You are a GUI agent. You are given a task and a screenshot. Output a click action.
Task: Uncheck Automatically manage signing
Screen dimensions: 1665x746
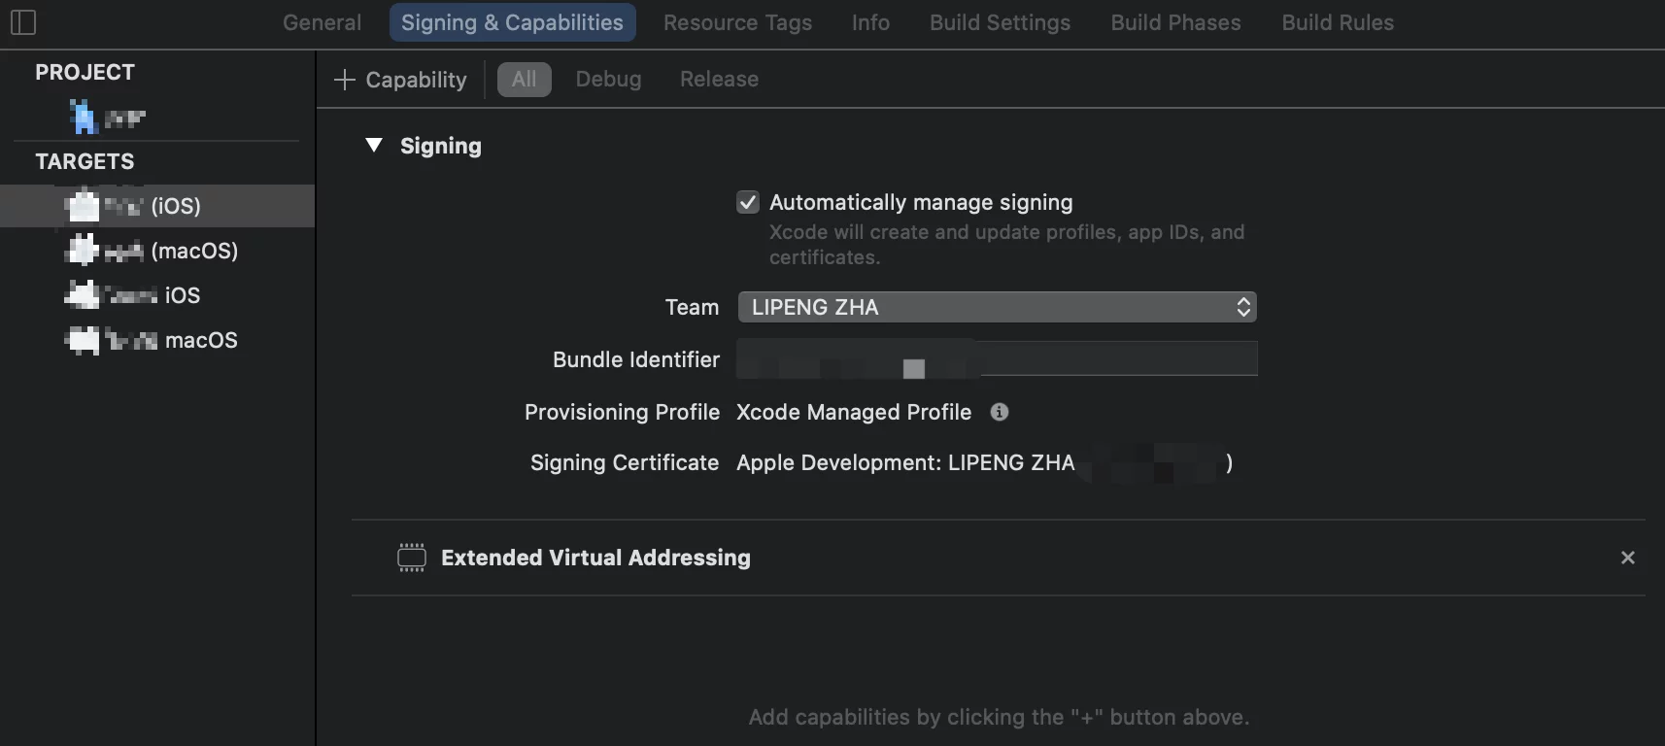[747, 202]
